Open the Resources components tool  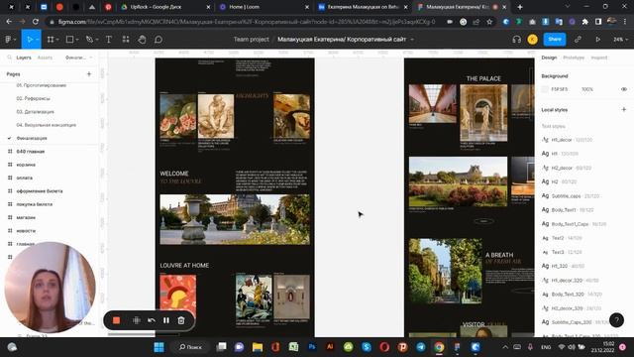point(126,40)
